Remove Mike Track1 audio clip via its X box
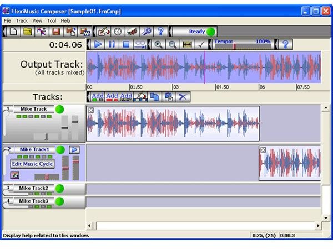The height and width of the screenshot is (249, 333). [x=263, y=150]
